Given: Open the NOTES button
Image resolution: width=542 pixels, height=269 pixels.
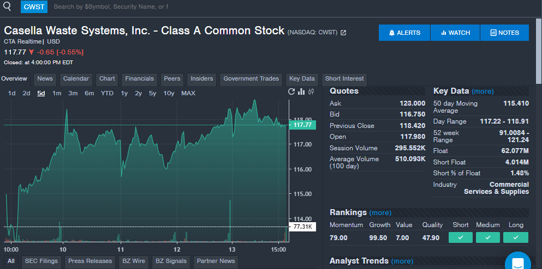Looking at the screenshot, I should click(505, 33).
